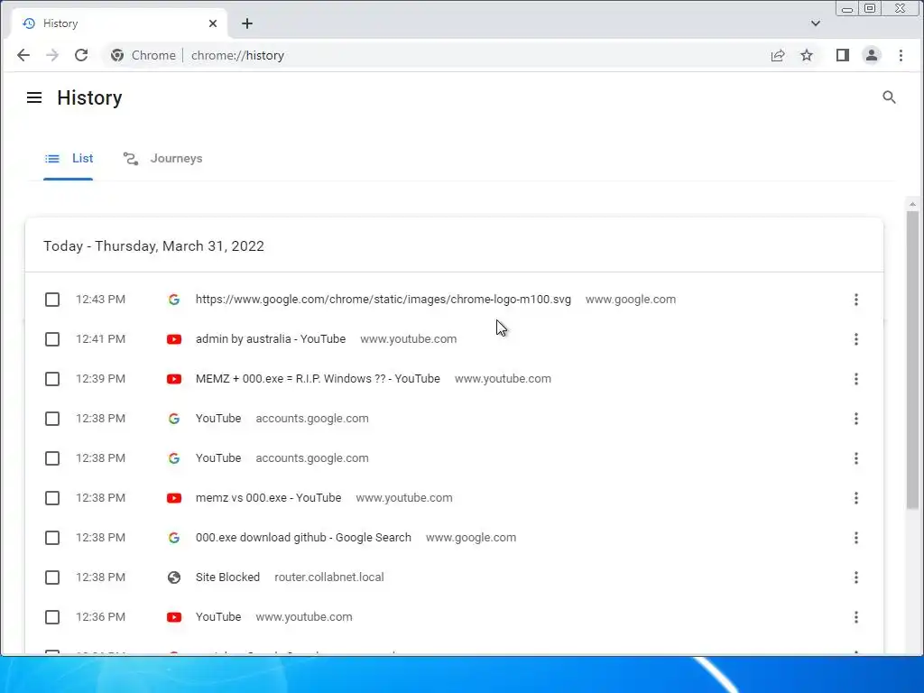Open the profile avatar menu
This screenshot has width=924, height=693.
click(872, 55)
